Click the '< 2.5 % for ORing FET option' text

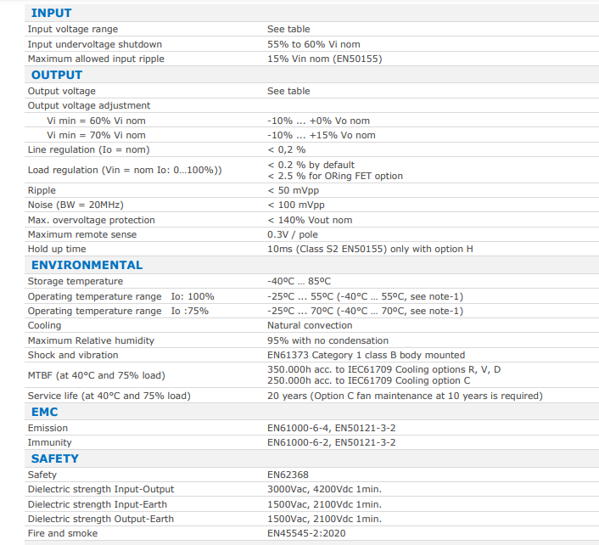click(335, 176)
